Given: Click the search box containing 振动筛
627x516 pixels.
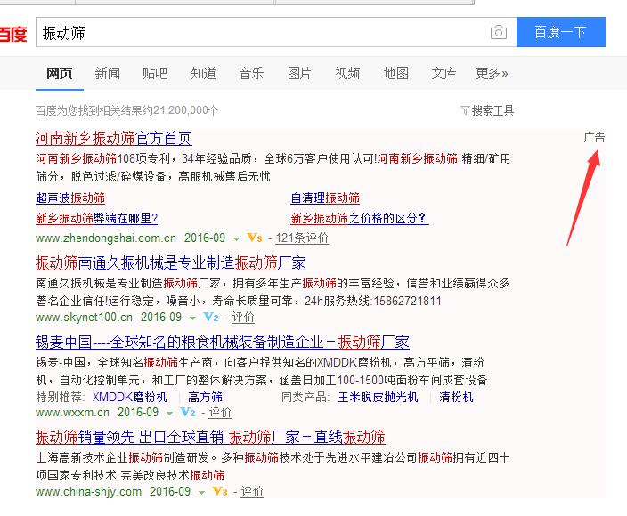Looking at the screenshot, I should coord(276,32).
